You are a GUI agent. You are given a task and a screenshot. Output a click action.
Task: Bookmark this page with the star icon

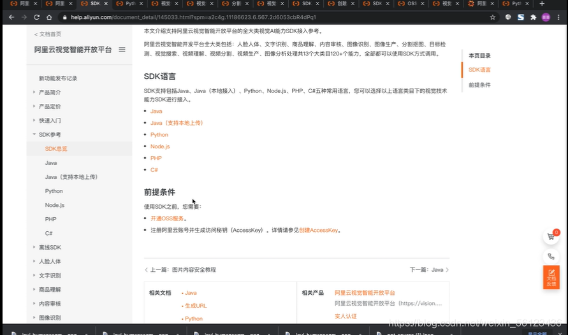point(493,17)
